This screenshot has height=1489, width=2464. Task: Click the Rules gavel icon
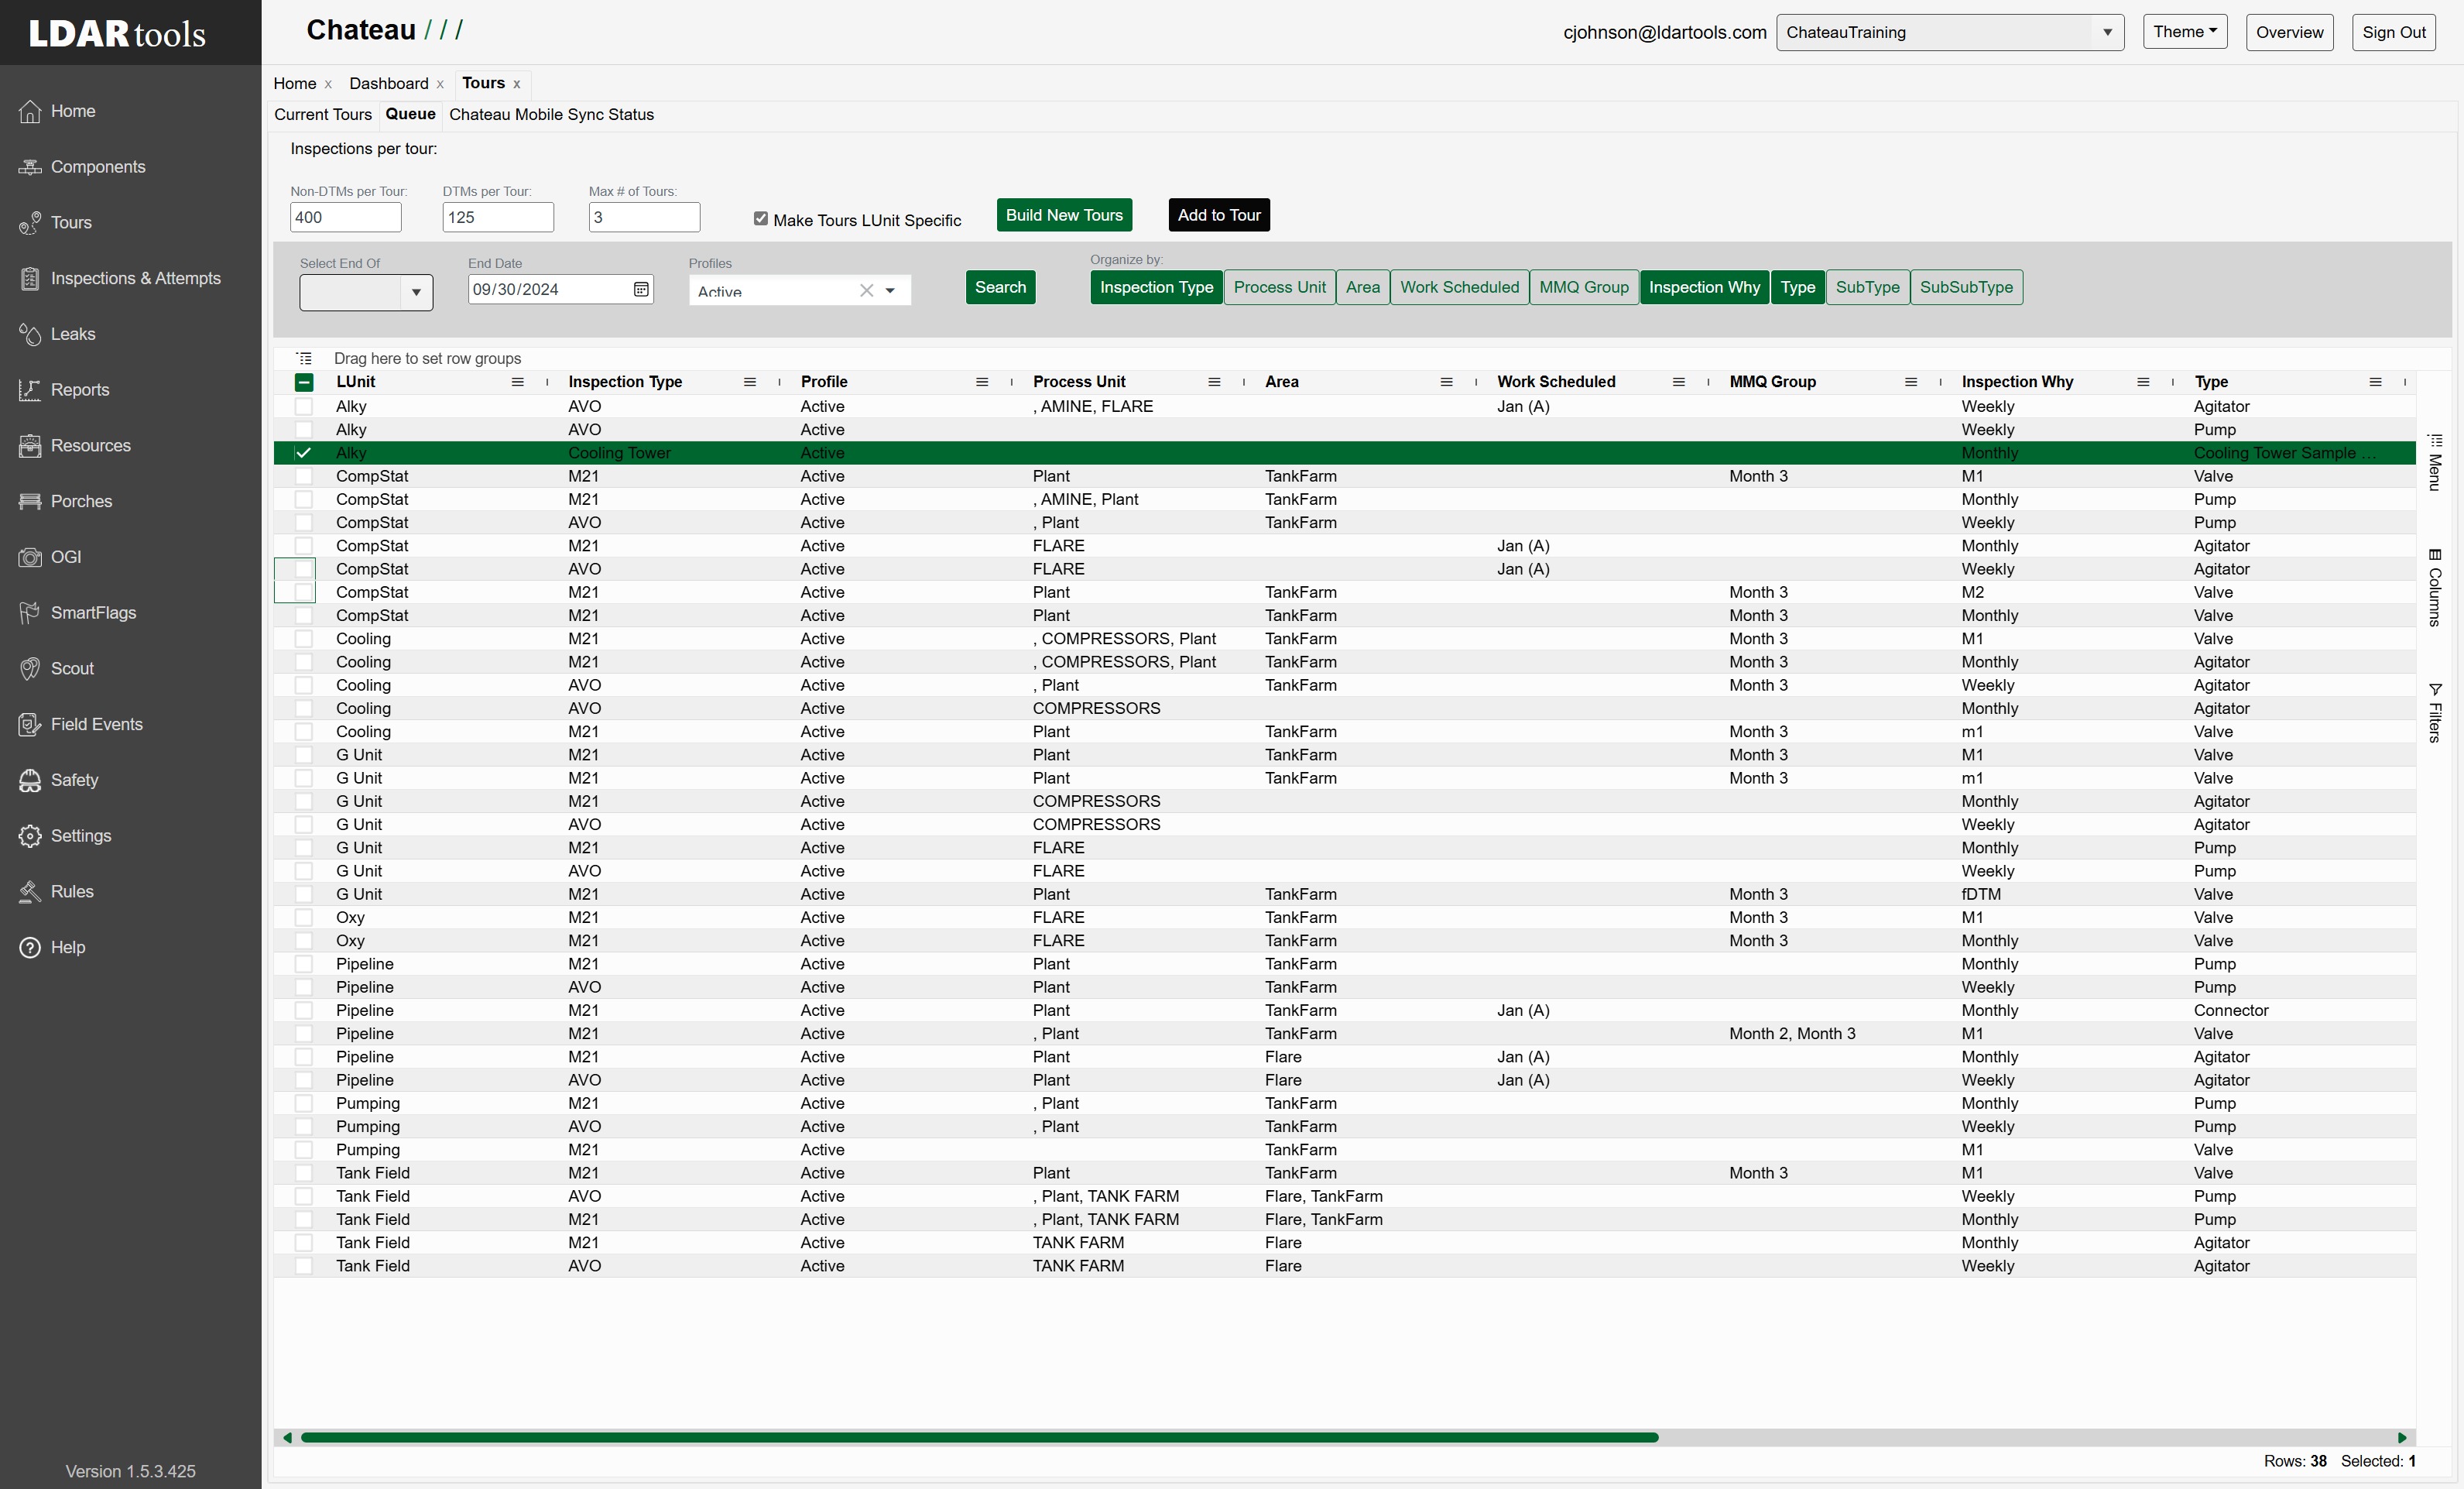click(30, 892)
